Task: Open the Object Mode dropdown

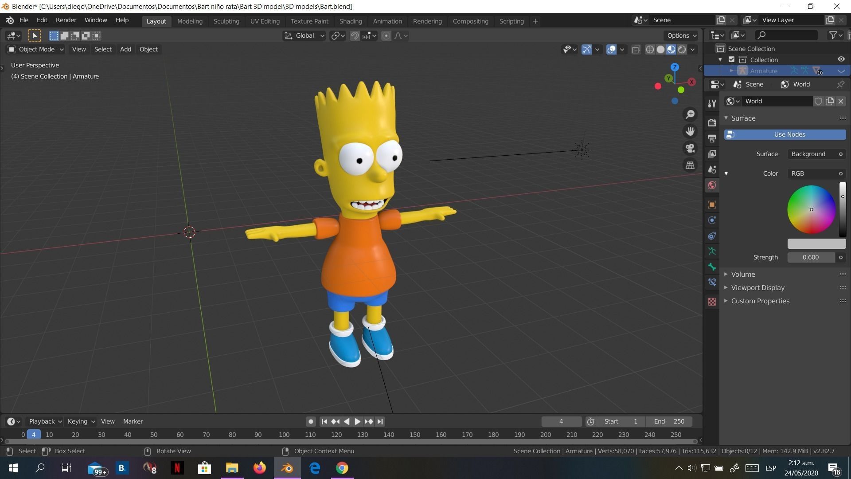Action: pos(36,49)
